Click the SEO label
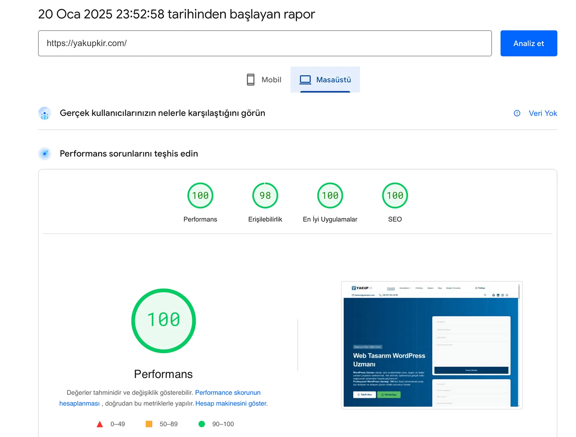Image resolution: width=576 pixels, height=437 pixels. click(395, 219)
